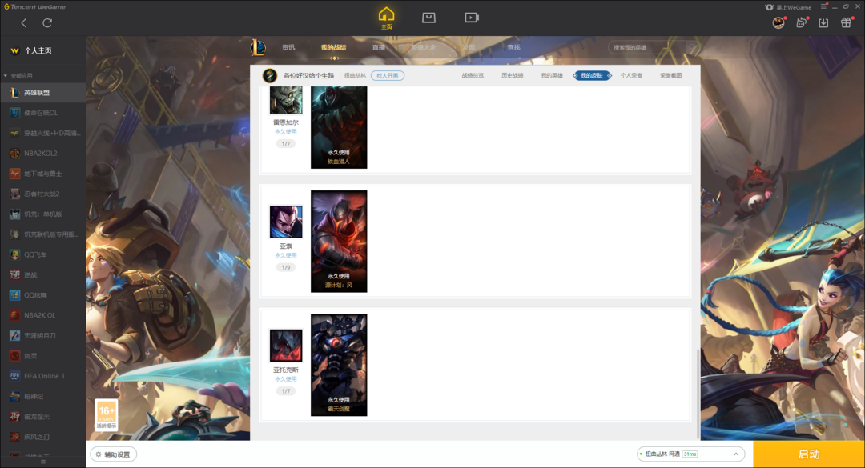Select NBA2K OL game entry

43,315
